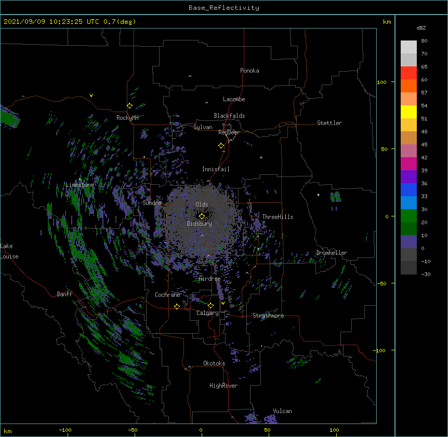
Task: Click the RockyMH label
Action: coord(127,118)
